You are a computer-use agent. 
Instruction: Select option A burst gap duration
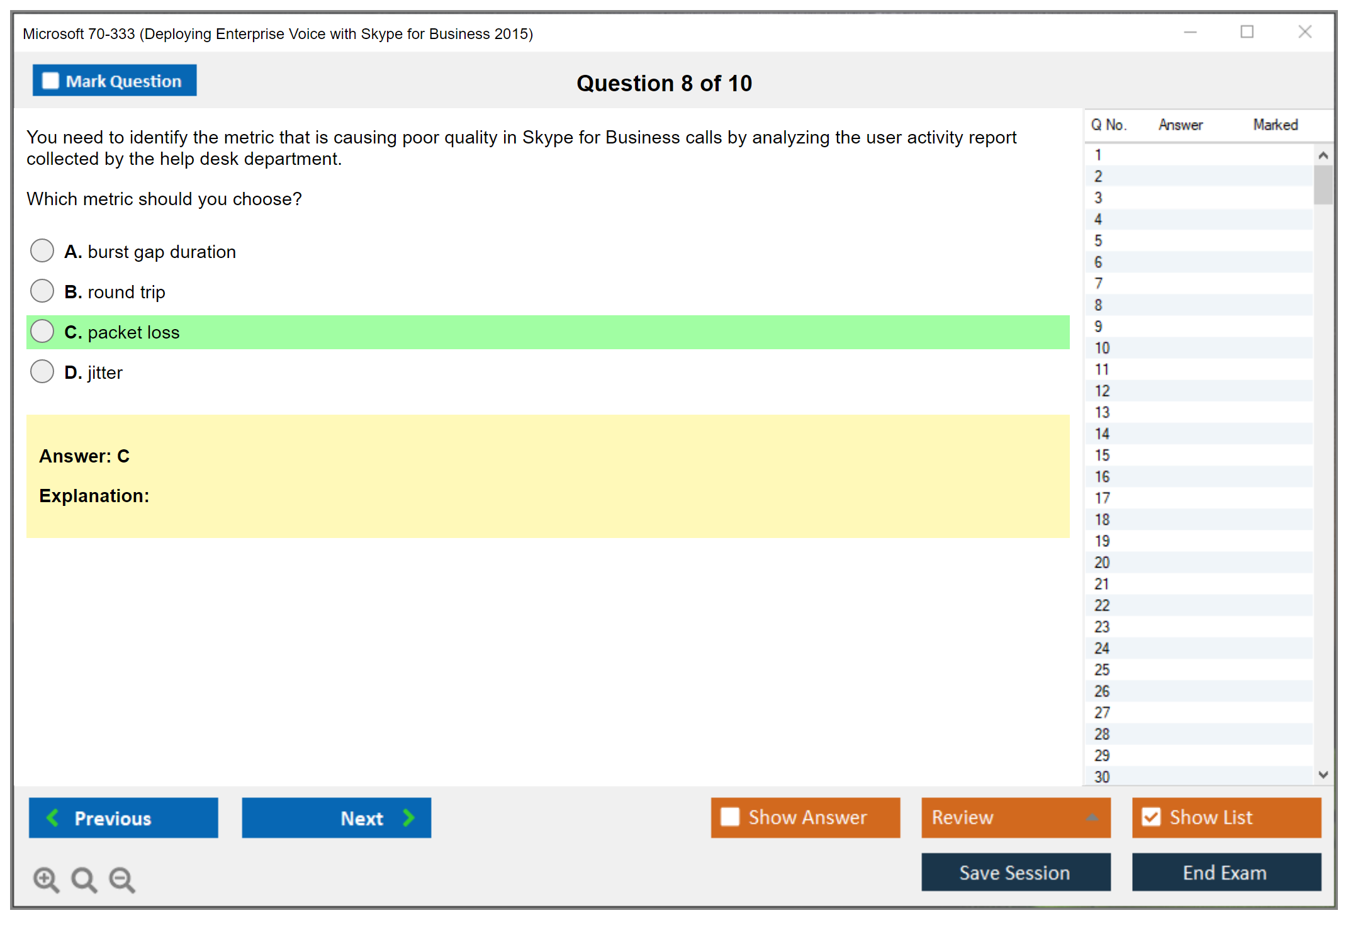(42, 250)
